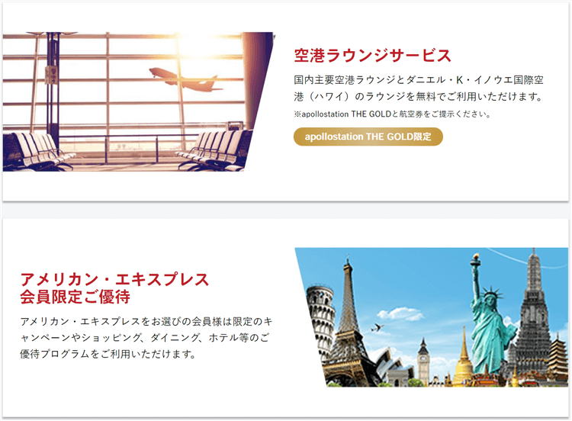Click the airport lounge window photo
Screen dimensions: 572x421
tap(138, 101)
